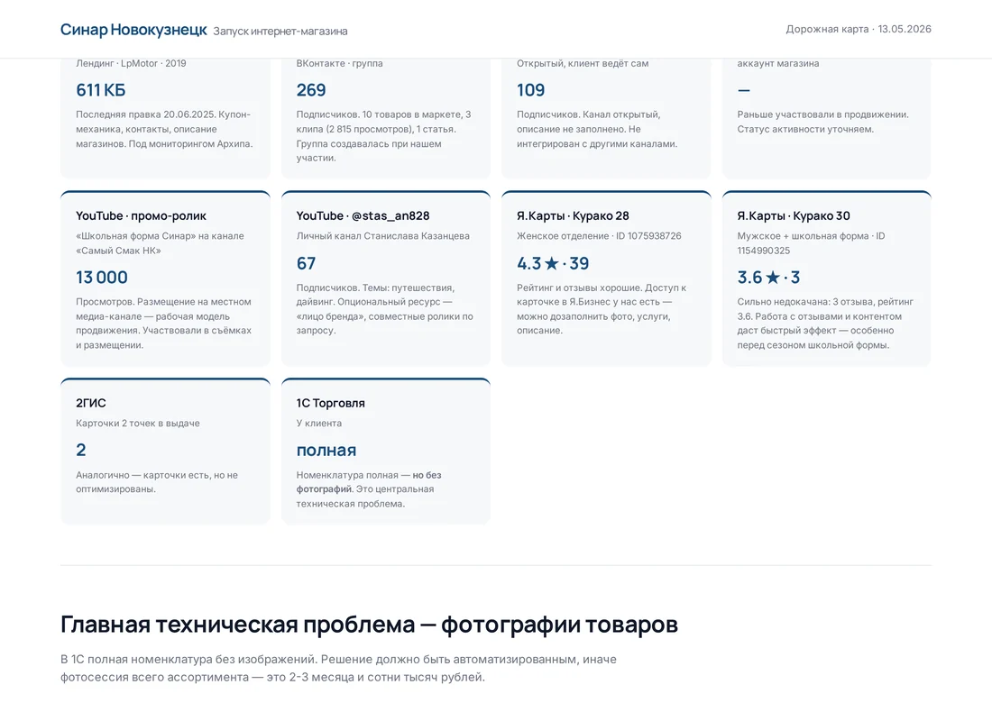Click the 109 subscribers value
Viewport: 992px width, 712px height.
click(x=531, y=90)
